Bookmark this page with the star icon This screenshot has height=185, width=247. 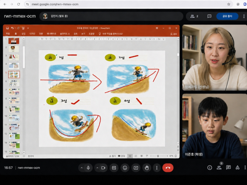tap(228, 4)
